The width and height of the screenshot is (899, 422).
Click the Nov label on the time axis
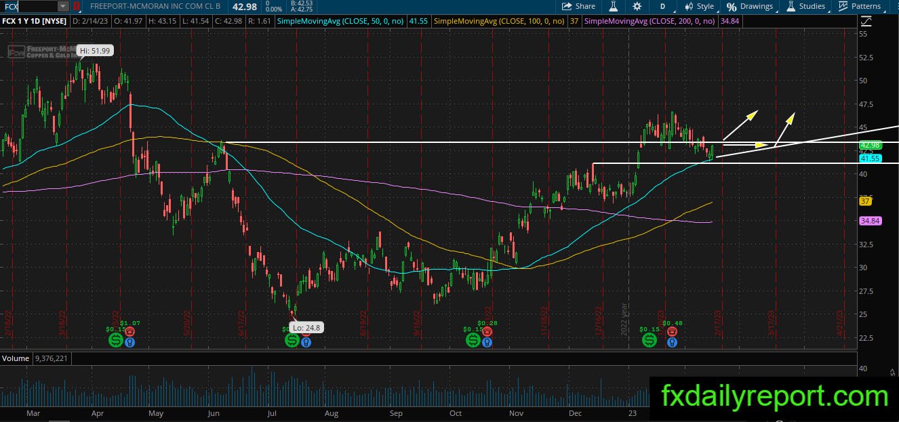(517, 413)
